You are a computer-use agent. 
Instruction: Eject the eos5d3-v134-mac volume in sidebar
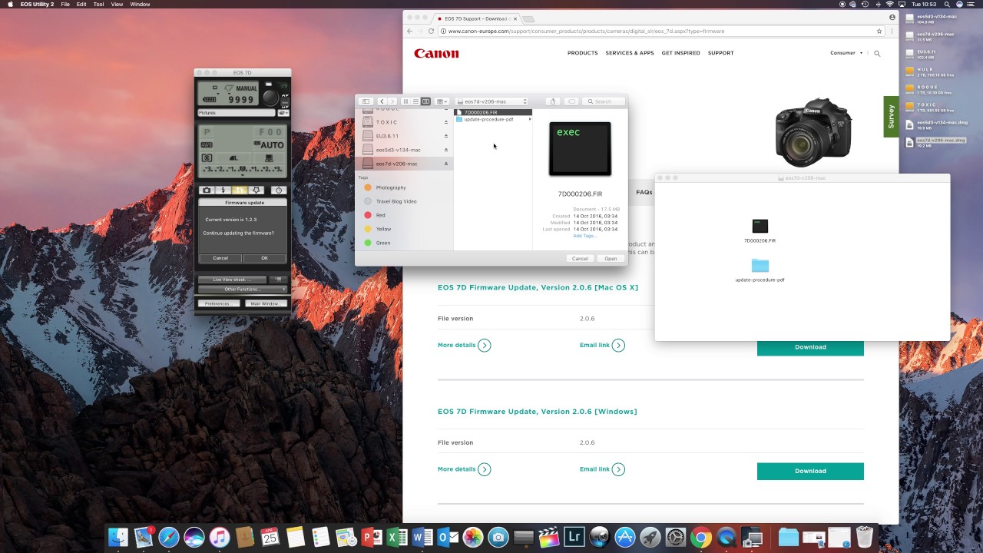(446, 151)
